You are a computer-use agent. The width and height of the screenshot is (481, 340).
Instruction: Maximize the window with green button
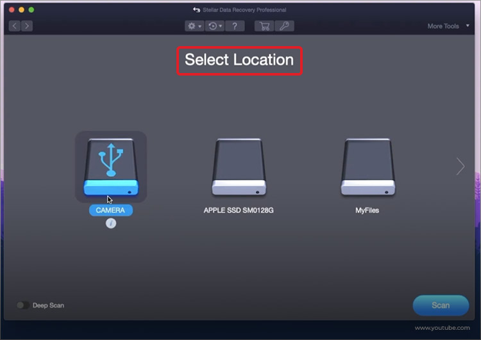coord(31,10)
